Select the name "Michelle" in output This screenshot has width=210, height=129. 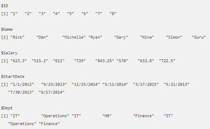pos(74,37)
